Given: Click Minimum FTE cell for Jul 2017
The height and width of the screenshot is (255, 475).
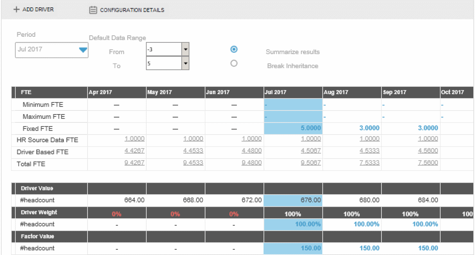Looking at the screenshot, I should coord(293,104).
